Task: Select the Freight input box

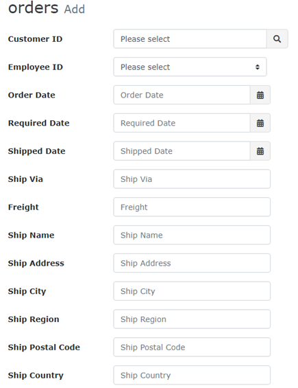Action: click(192, 207)
